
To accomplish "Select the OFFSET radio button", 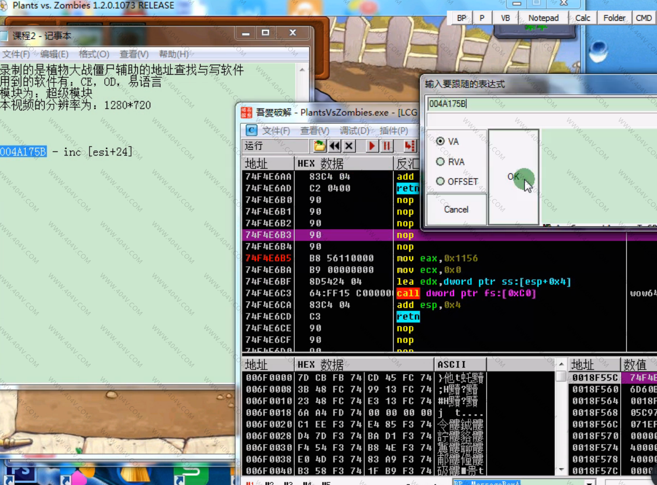I will pyautogui.click(x=440, y=181).
